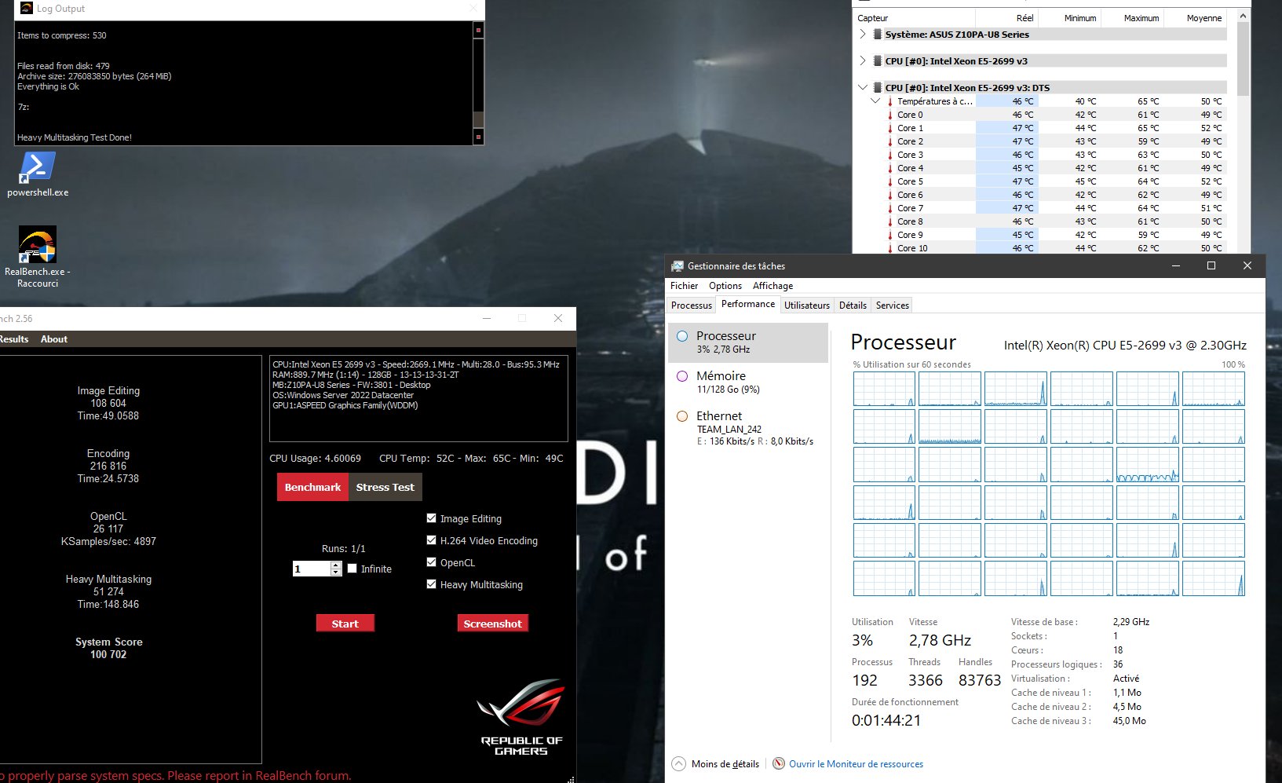Collapse the CPU Xeon E5-2699 v3 DTS node
The image size is (1282, 783).
point(863,88)
